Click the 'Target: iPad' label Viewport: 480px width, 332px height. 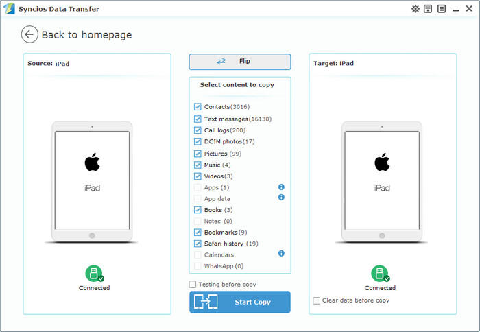(333, 63)
